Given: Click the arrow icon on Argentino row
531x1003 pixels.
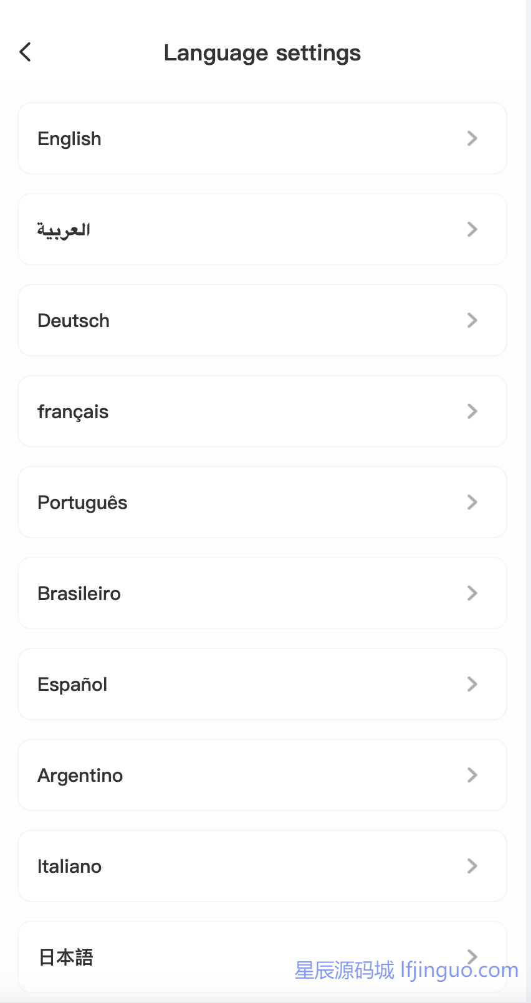Looking at the screenshot, I should [472, 775].
